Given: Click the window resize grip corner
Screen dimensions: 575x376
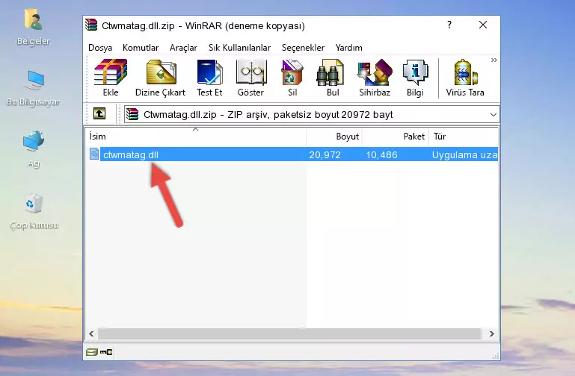Looking at the screenshot, I should pyautogui.click(x=496, y=356).
